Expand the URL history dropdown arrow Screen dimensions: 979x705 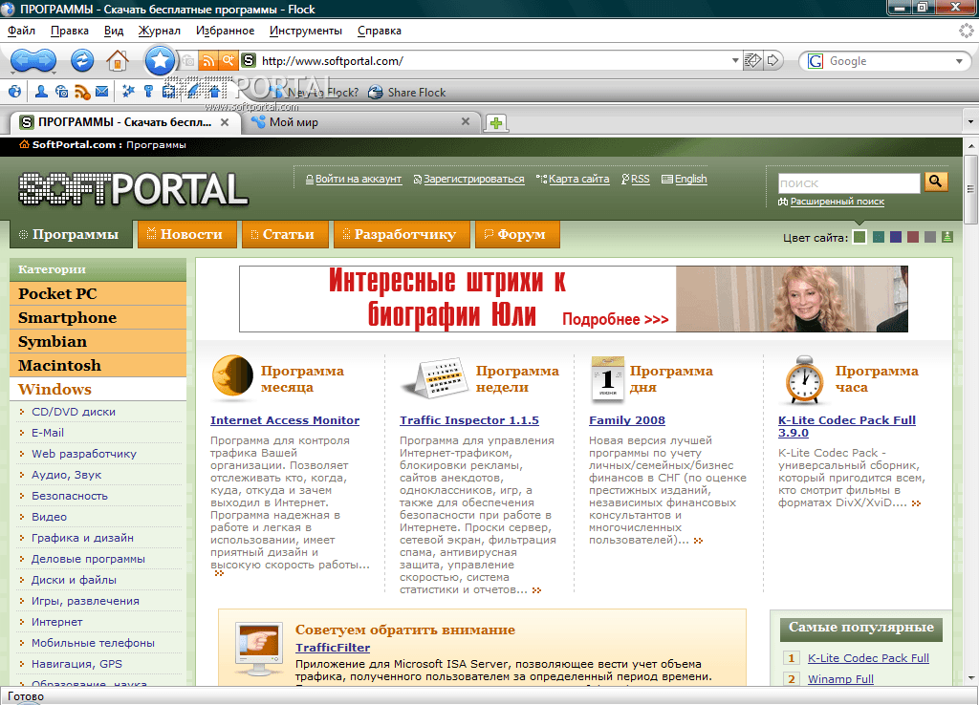point(735,61)
